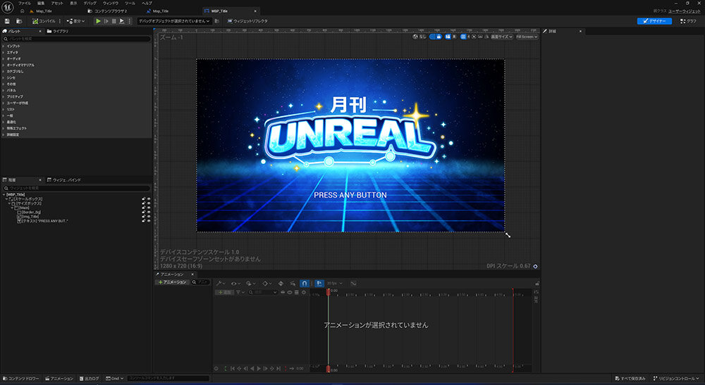This screenshot has height=385, width=705.
Task: Click the + アニメーション button
Action: tap(172, 282)
